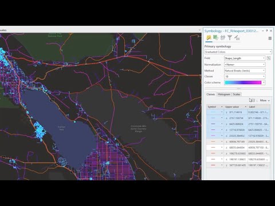
Task: Open the Method dropdown Natural Breaks
Action: pyautogui.click(x=245, y=70)
